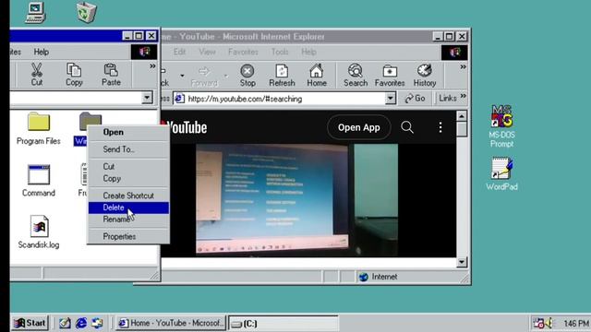Select the WordPad desktop shortcut
The width and height of the screenshot is (591, 332).
point(501,173)
